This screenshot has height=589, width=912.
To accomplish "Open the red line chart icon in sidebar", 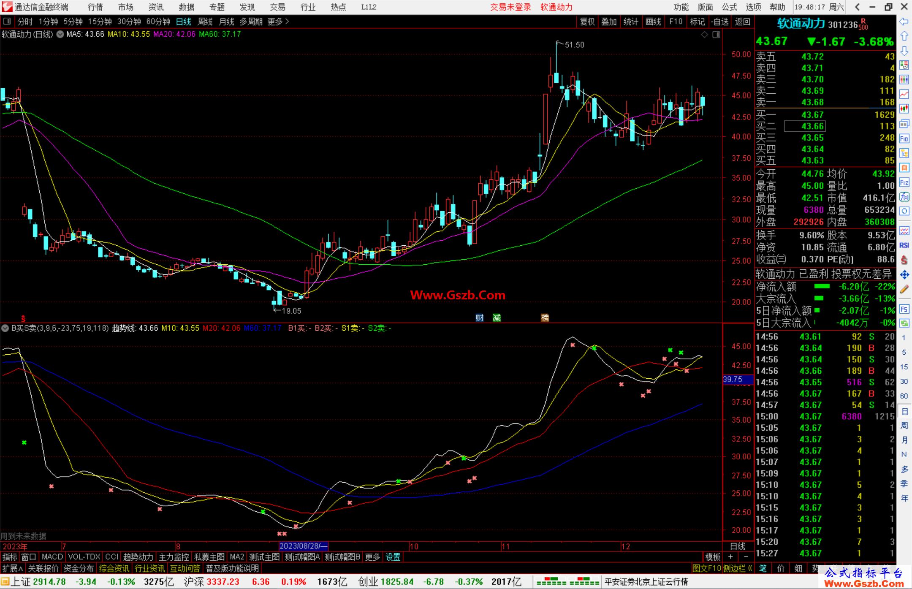I will tap(904, 94).
